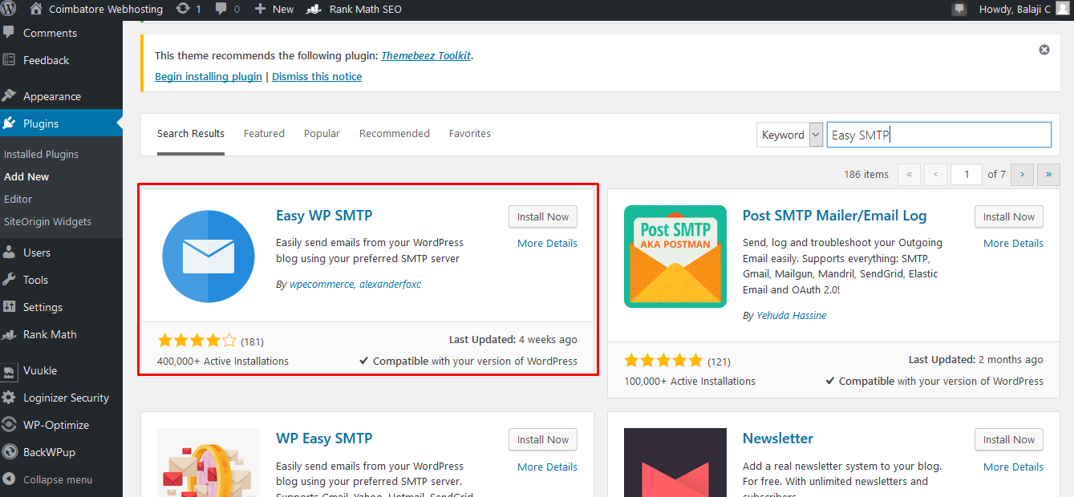Click the Post SMTP plugin thumbnail

tap(675, 257)
